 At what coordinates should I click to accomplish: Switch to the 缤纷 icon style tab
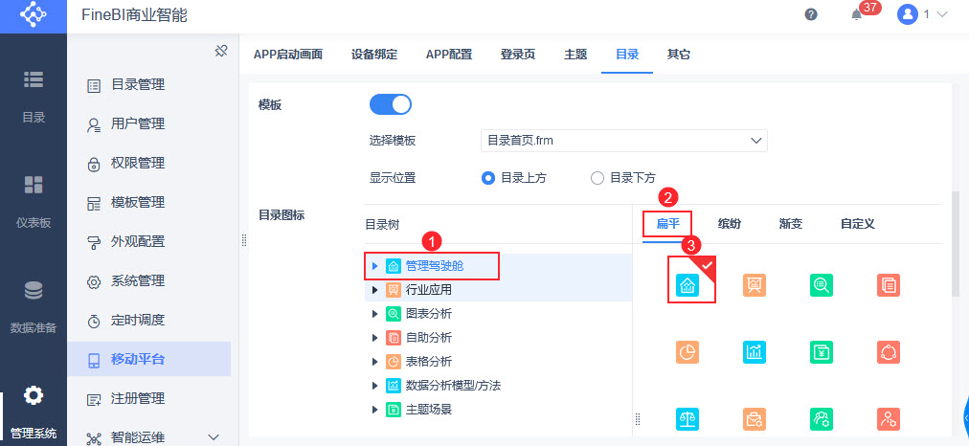tap(729, 224)
